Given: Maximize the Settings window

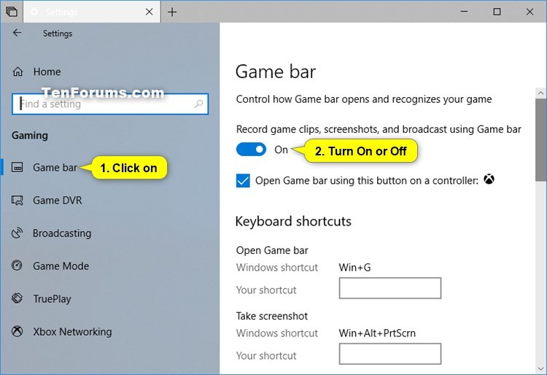Looking at the screenshot, I should 497,12.
